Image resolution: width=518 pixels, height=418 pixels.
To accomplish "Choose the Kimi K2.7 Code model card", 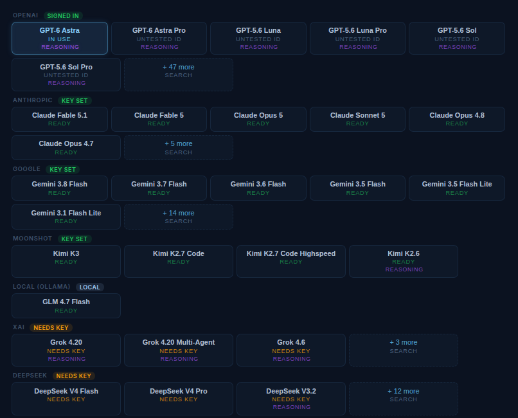I will pyautogui.click(x=179, y=261).
